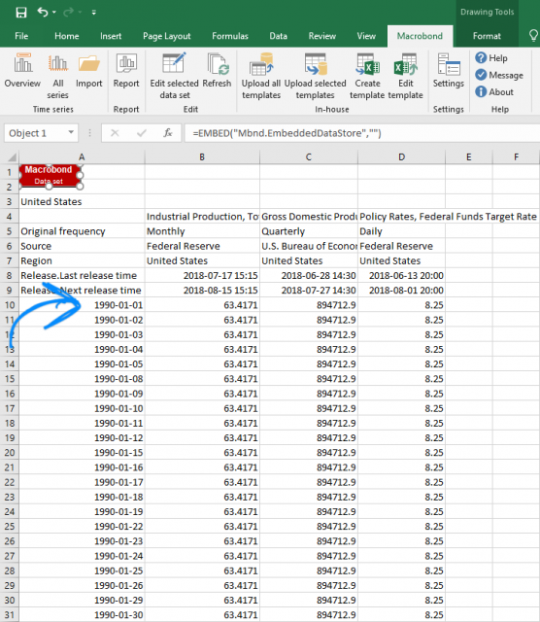Open Macrobond Help
The image size is (540, 622).
491,58
